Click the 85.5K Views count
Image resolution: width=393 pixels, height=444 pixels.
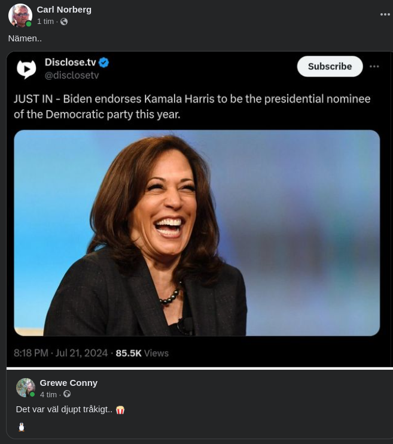tap(142, 354)
